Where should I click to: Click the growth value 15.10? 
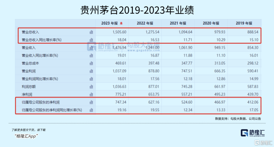tap(254, 40)
